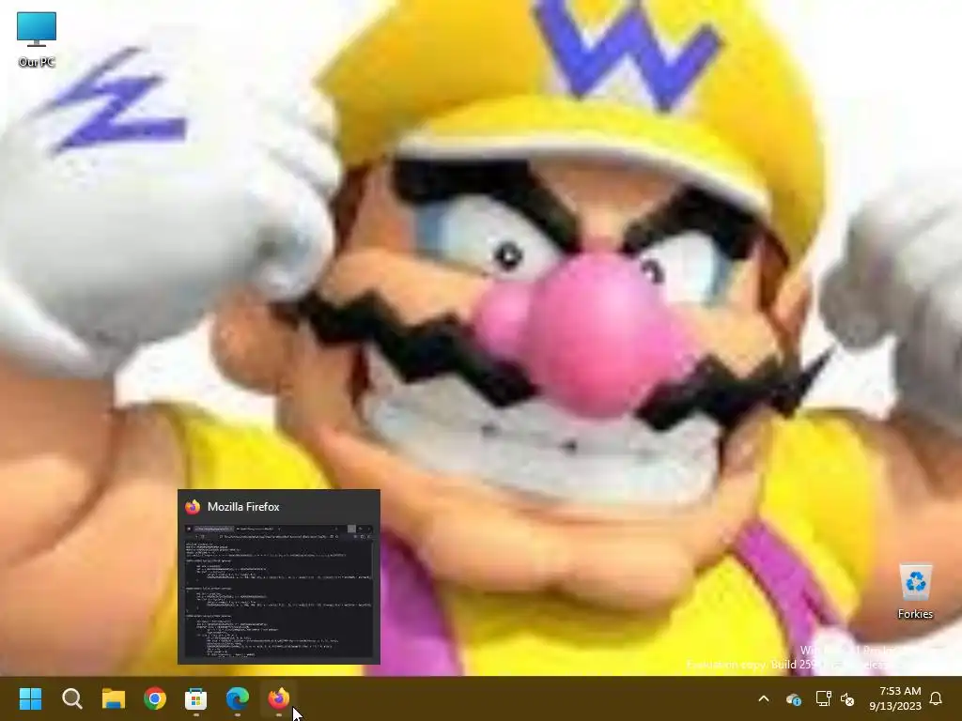The width and height of the screenshot is (962, 721).
Task: Click the muted volume tray icon
Action: pyautogui.click(x=847, y=698)
